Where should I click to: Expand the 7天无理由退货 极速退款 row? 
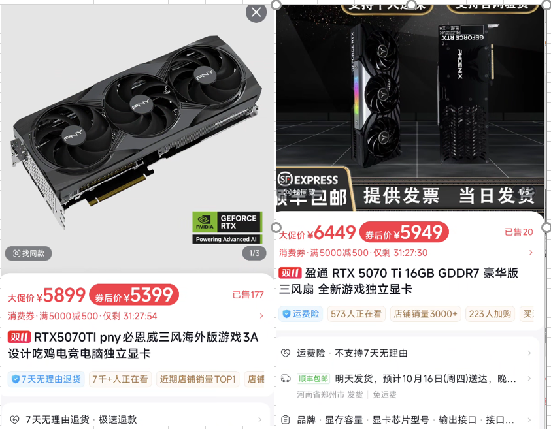(137, 419)
